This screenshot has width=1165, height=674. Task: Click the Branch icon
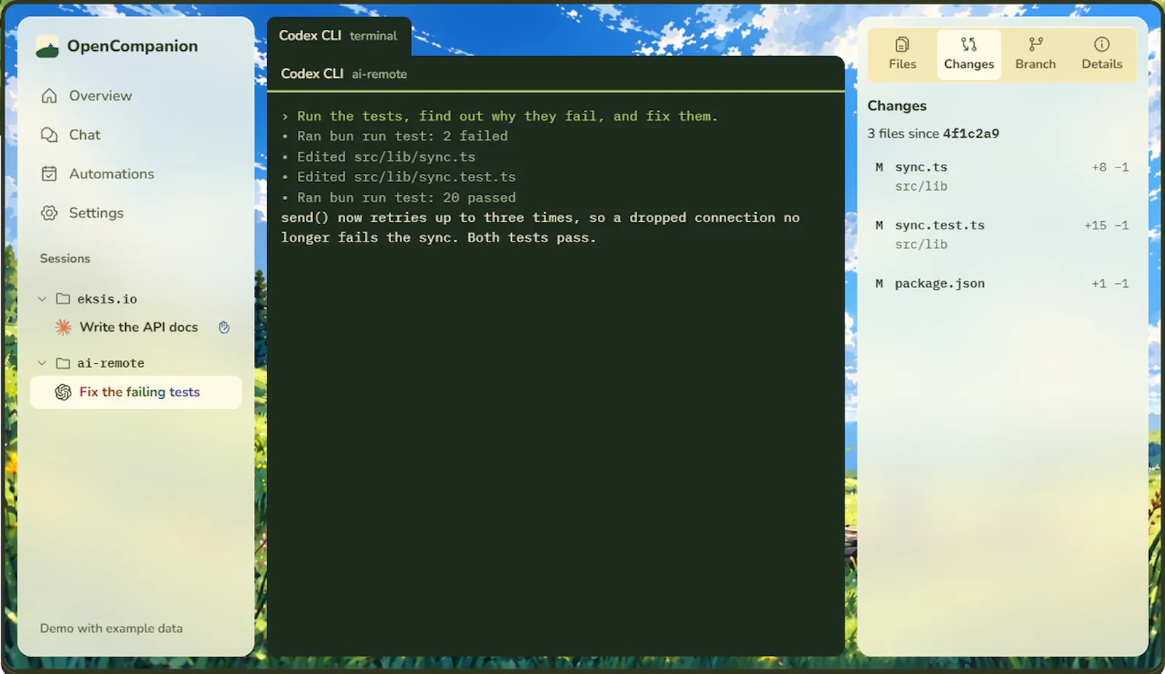[x=1035, y=44]
